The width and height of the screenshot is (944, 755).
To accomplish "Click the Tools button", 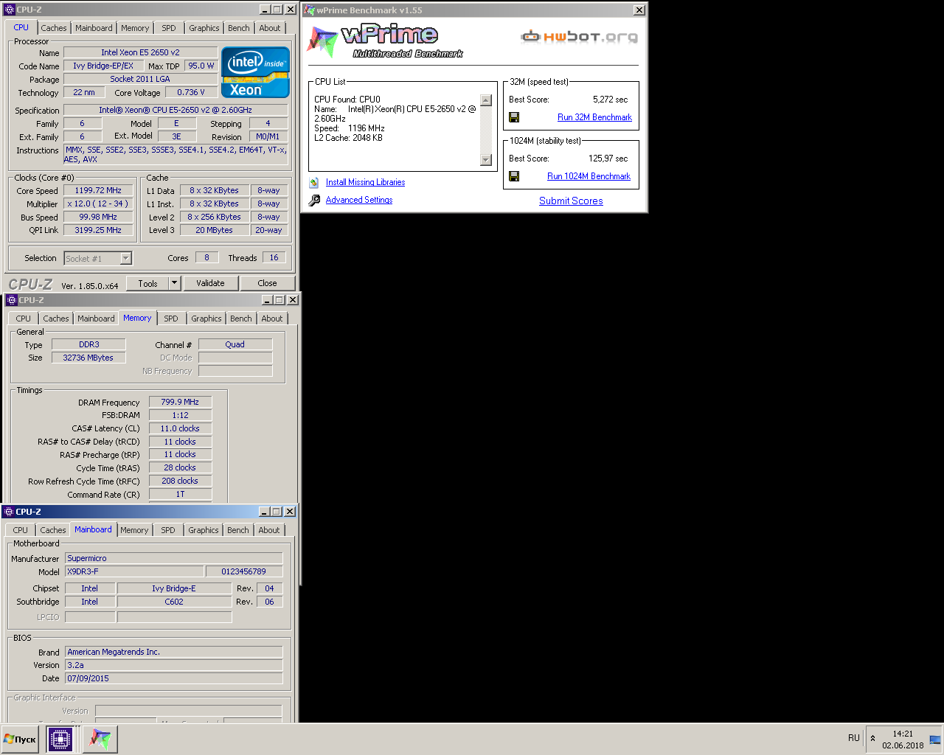I will [x=147, y=283].
